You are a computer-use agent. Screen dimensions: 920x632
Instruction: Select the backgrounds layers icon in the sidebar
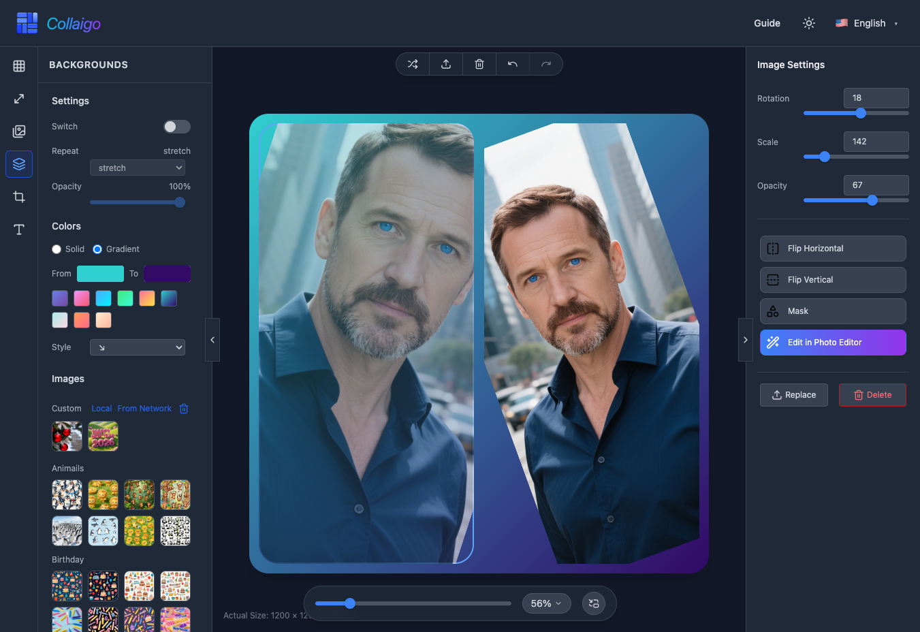pyautogui.click(x=19, y=164)
